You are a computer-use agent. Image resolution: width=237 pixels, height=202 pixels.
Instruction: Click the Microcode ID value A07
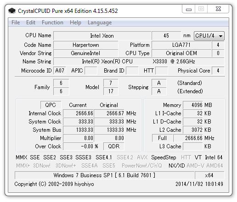pos(60,71)
